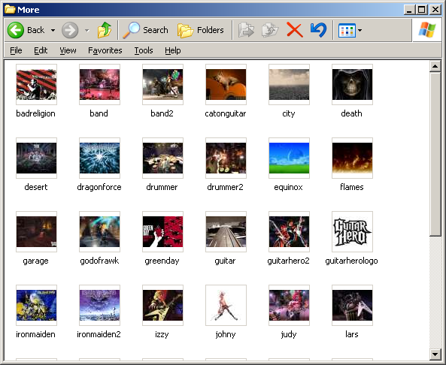Select the greenday thumbnail

click(162, 231)
